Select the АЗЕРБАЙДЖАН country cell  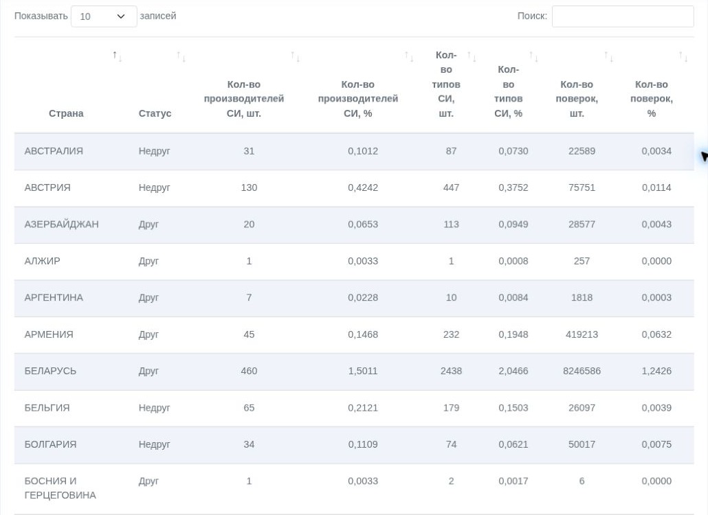click(61, 224)
